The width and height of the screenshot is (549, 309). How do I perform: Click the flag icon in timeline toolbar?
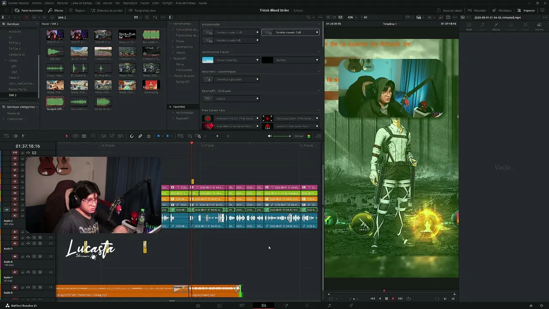pyautogui.click(x=158, y=136)
